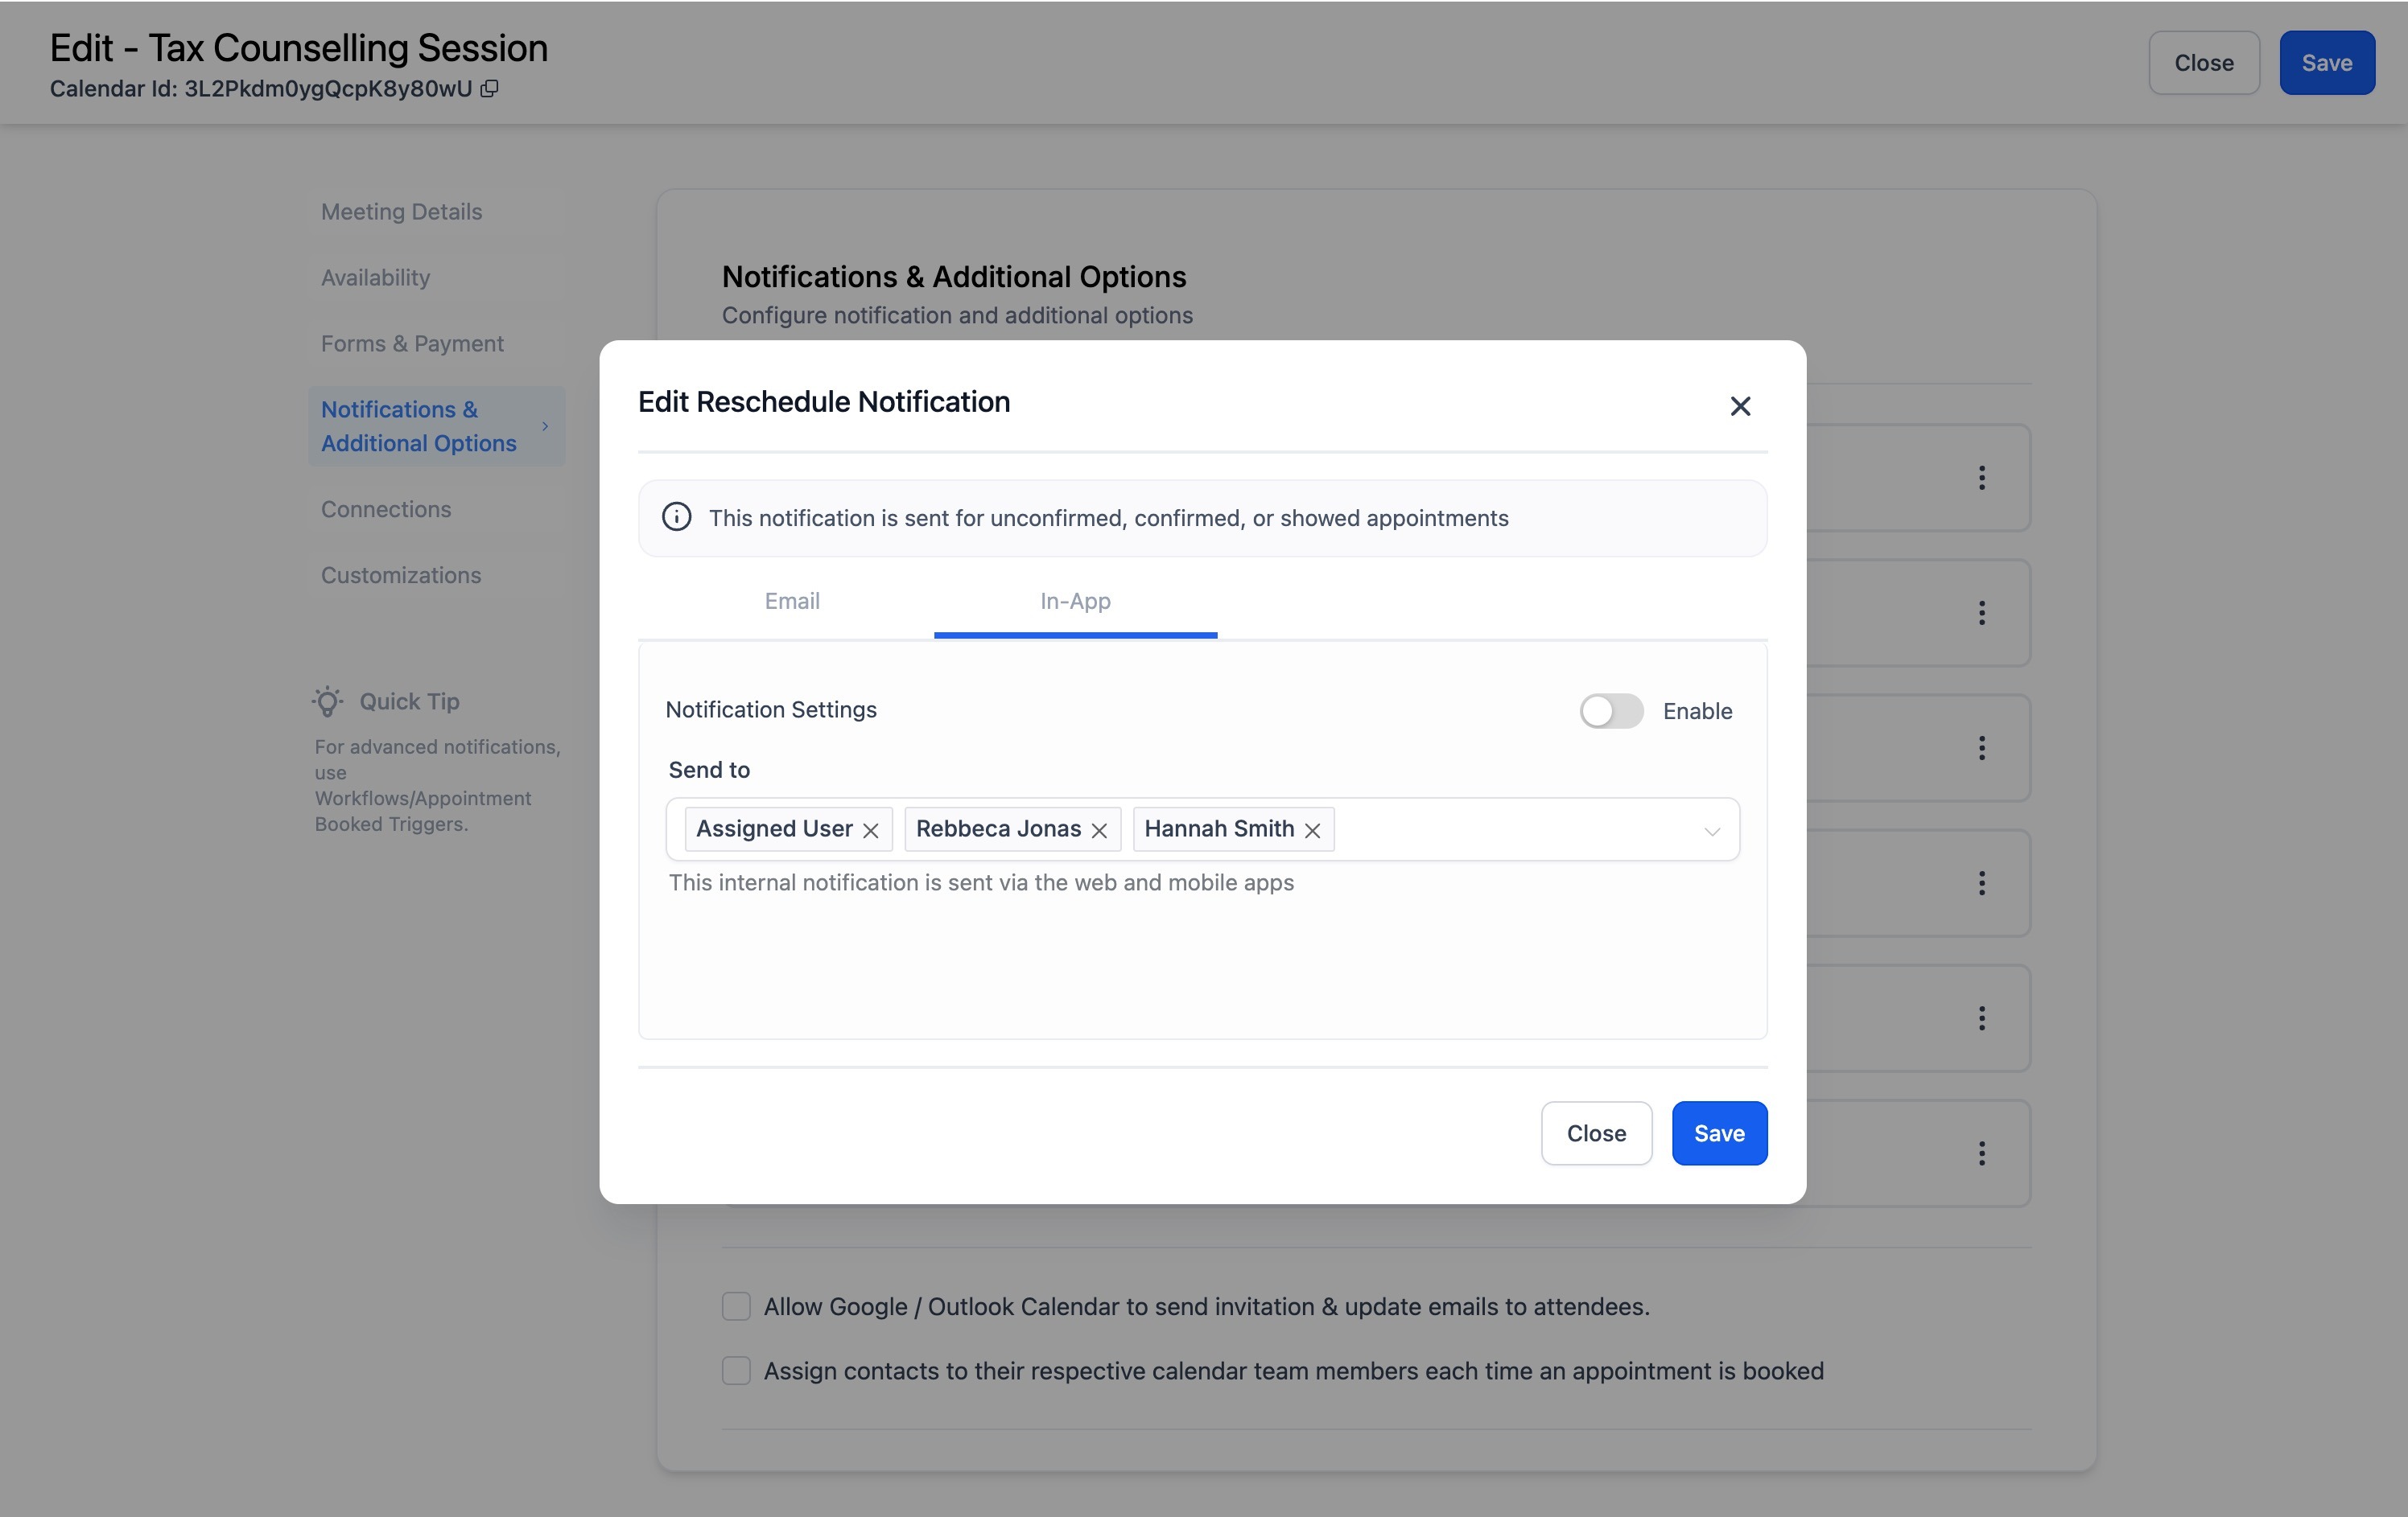Open the last notification's three-dot menu

(1981, 1153)
